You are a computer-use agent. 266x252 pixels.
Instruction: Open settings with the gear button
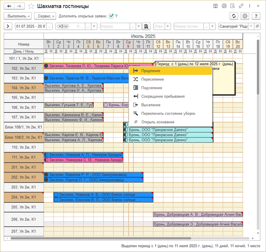point(245,16)
